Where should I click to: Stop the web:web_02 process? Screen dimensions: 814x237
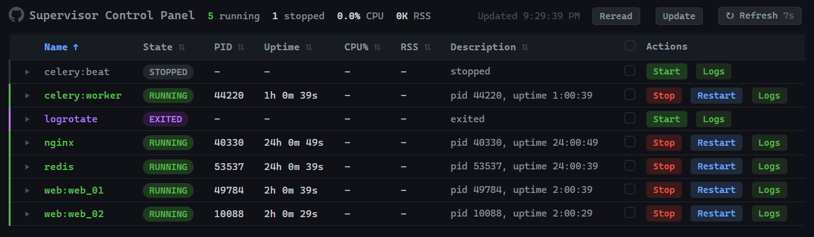[664, 214]
